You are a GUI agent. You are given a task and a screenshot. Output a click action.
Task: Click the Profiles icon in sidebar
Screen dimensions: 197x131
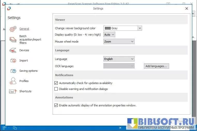(x=13, y=81)
